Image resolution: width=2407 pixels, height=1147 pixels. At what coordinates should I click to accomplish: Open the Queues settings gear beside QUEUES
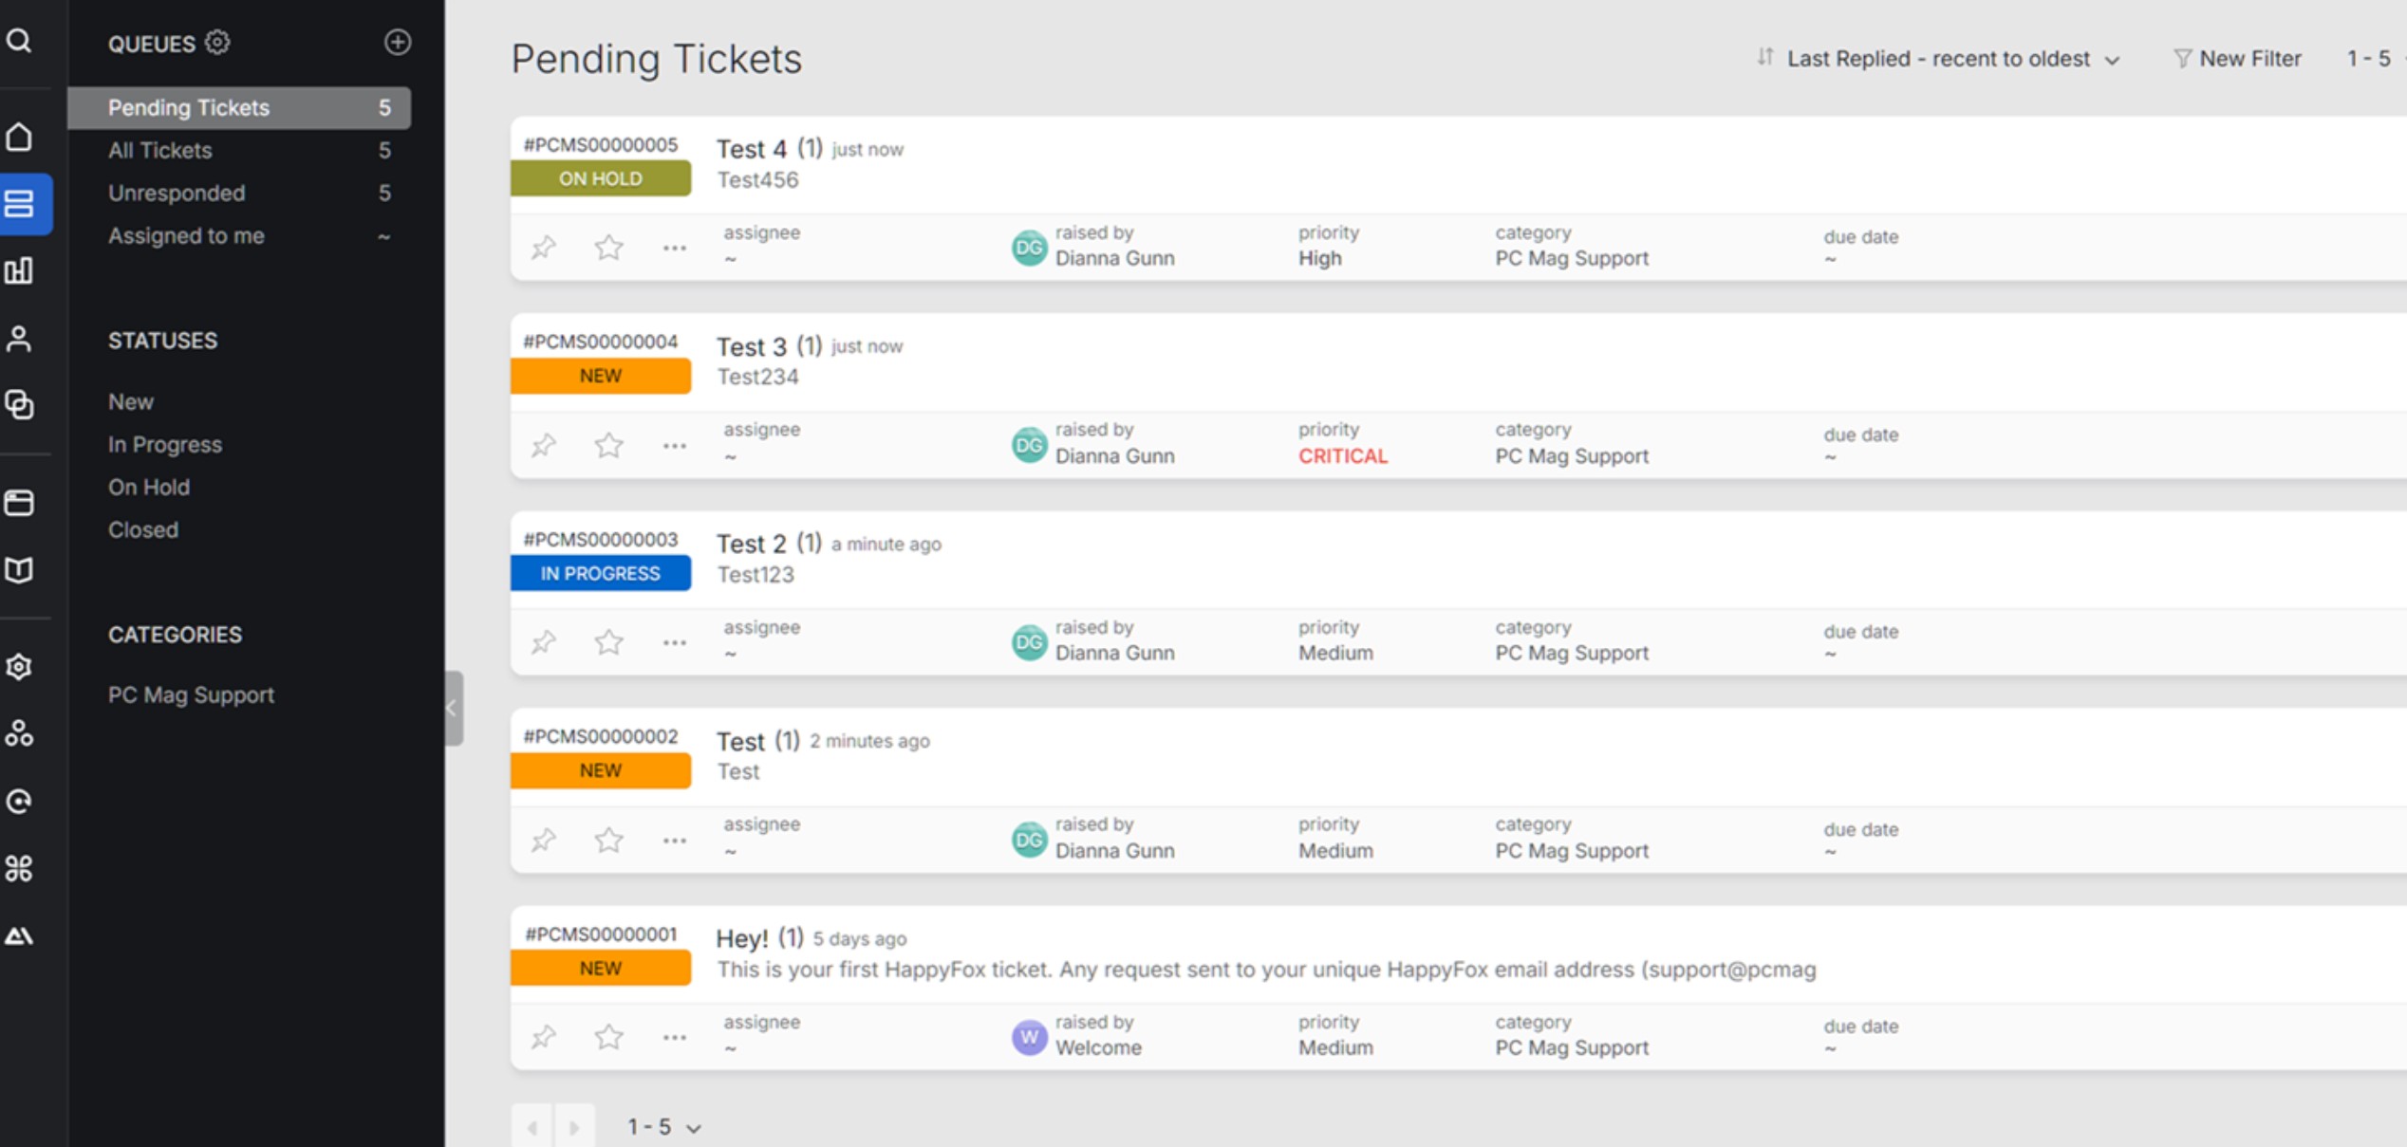pos(215,42)
